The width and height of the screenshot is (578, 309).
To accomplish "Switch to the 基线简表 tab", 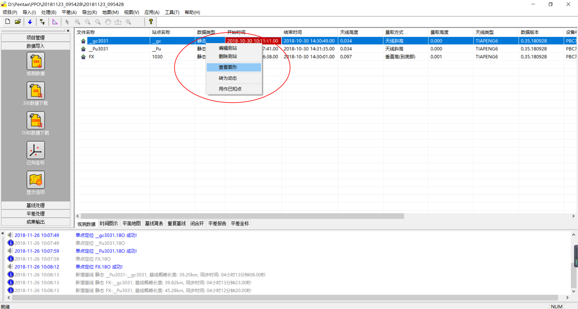I will pyautogui.click(x=154, y=224).
